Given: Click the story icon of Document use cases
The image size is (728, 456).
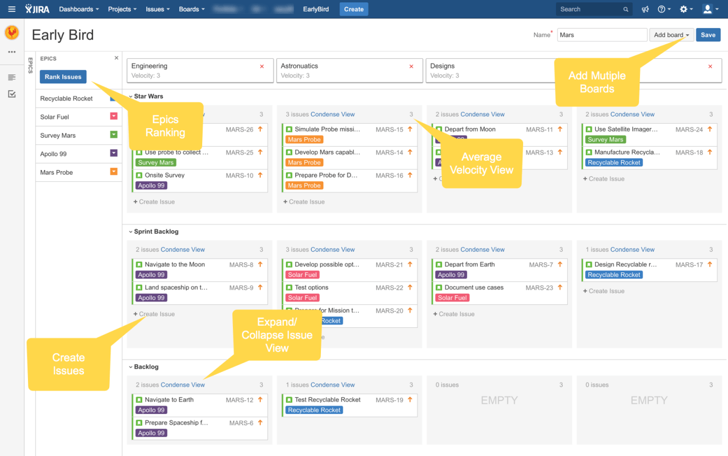Looking at the screenshot, I should tap(439, 288).
